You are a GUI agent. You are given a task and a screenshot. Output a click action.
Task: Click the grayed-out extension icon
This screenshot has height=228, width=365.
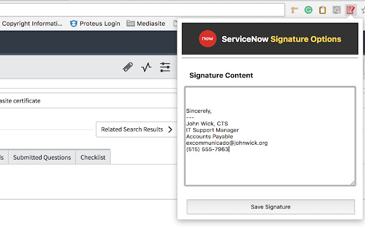336,10
